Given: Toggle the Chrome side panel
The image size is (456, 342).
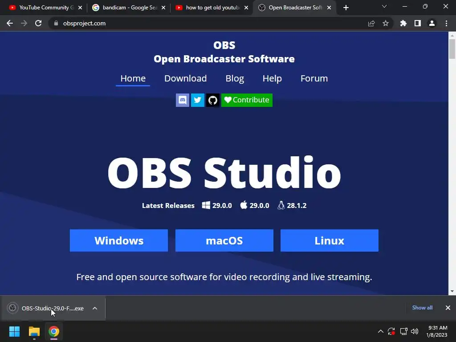Looking at the screenshot, I should tap(418, 23).
